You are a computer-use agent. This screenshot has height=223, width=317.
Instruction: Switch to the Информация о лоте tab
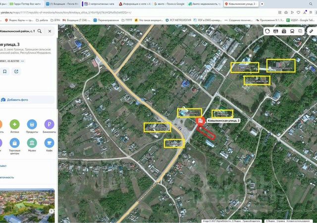point(135,4)
